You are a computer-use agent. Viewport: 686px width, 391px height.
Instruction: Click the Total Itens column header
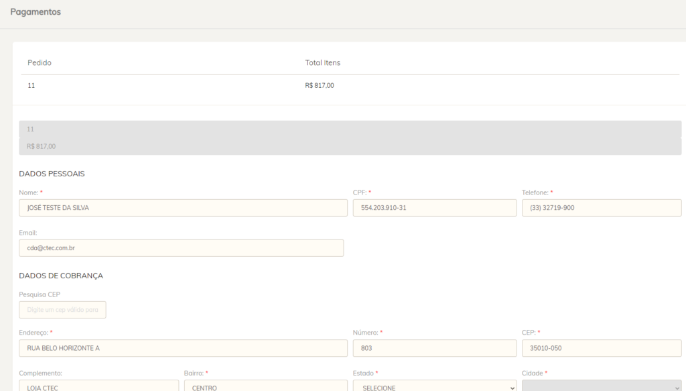pyautogui.click(x=322, y=62)
